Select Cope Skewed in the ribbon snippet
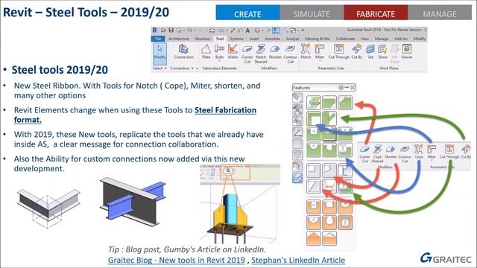The height and width of the screenshot is (268, 477). (x=377, y=154)
